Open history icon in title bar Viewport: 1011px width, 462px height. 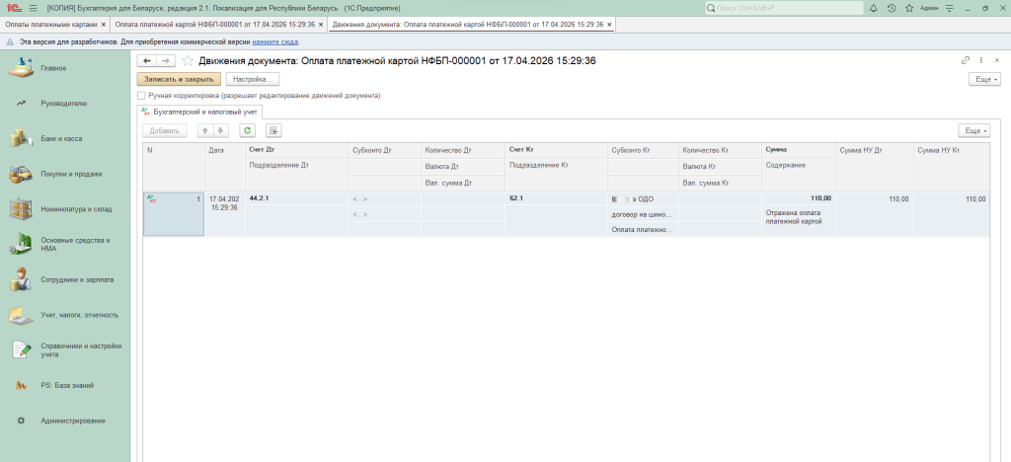click(x=893, y=8)
